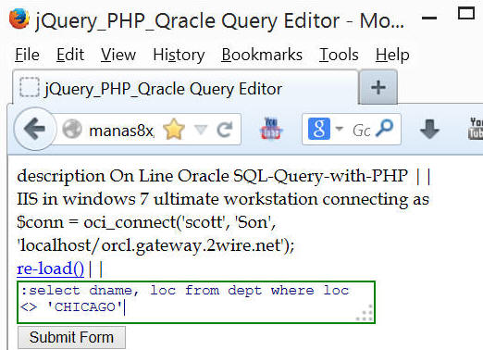Expand the search engine selector arrow
This screenshot has height=350, width=483.
pyautogui.click(x=339, y=128)
